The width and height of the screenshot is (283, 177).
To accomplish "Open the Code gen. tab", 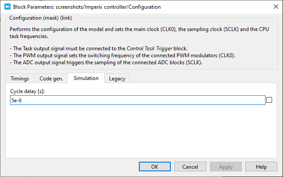I will [x=51, y=79].
